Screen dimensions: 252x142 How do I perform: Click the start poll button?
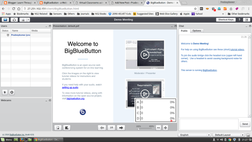(67, 128)
